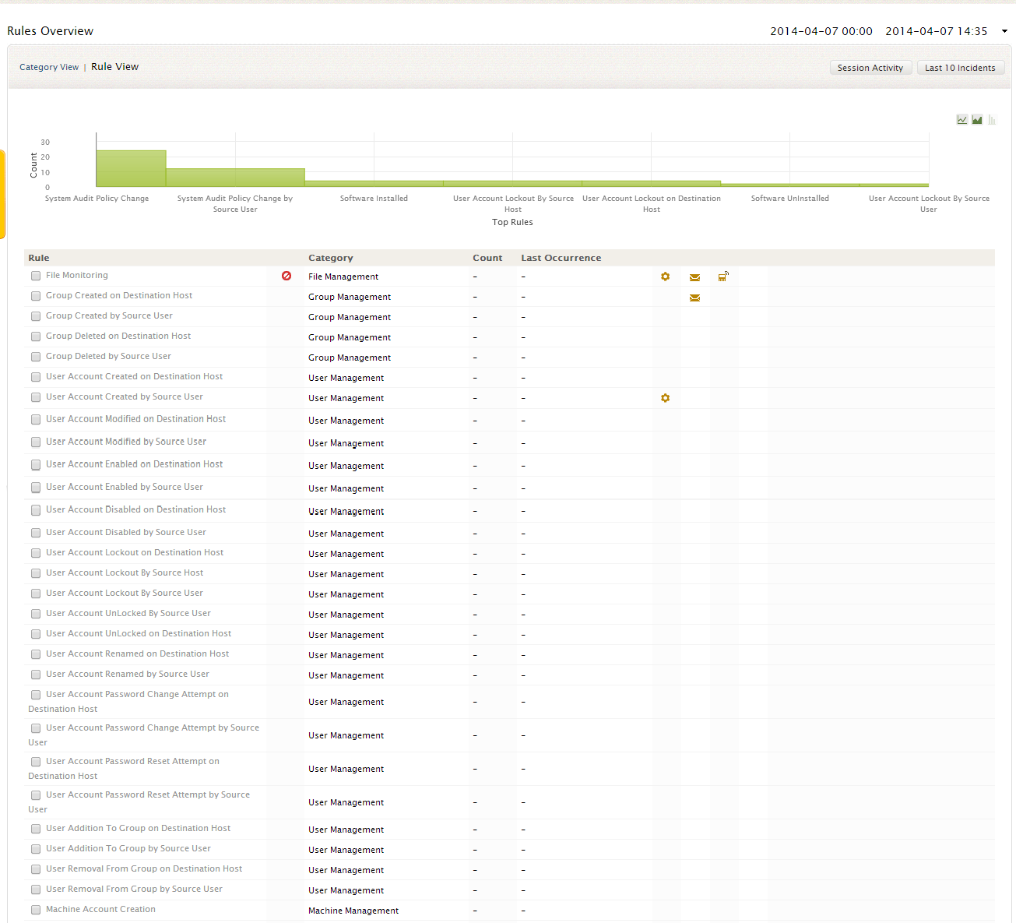Click the 'Software Installed' chart axis label
This screenshot has width=1016, height=923.
tap(374, 199)
